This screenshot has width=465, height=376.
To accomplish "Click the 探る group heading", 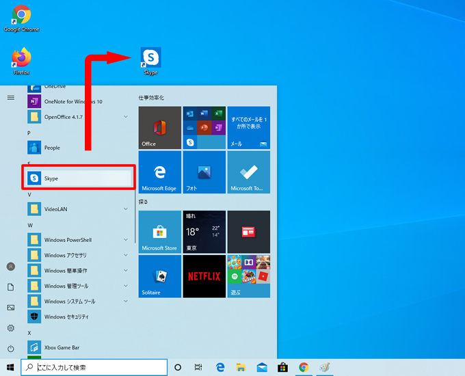I will point(143,202).
